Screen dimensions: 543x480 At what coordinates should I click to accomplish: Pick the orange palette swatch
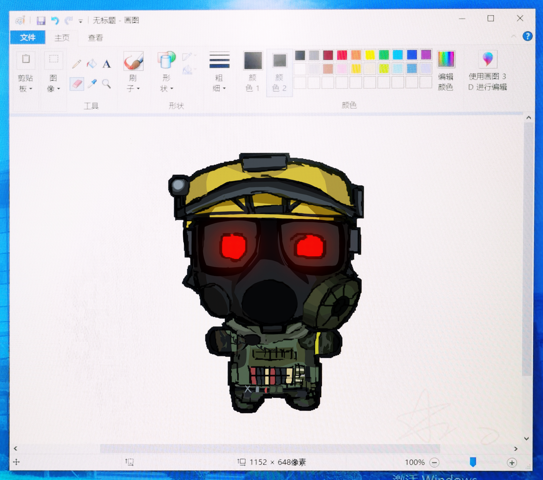point(356,55)
